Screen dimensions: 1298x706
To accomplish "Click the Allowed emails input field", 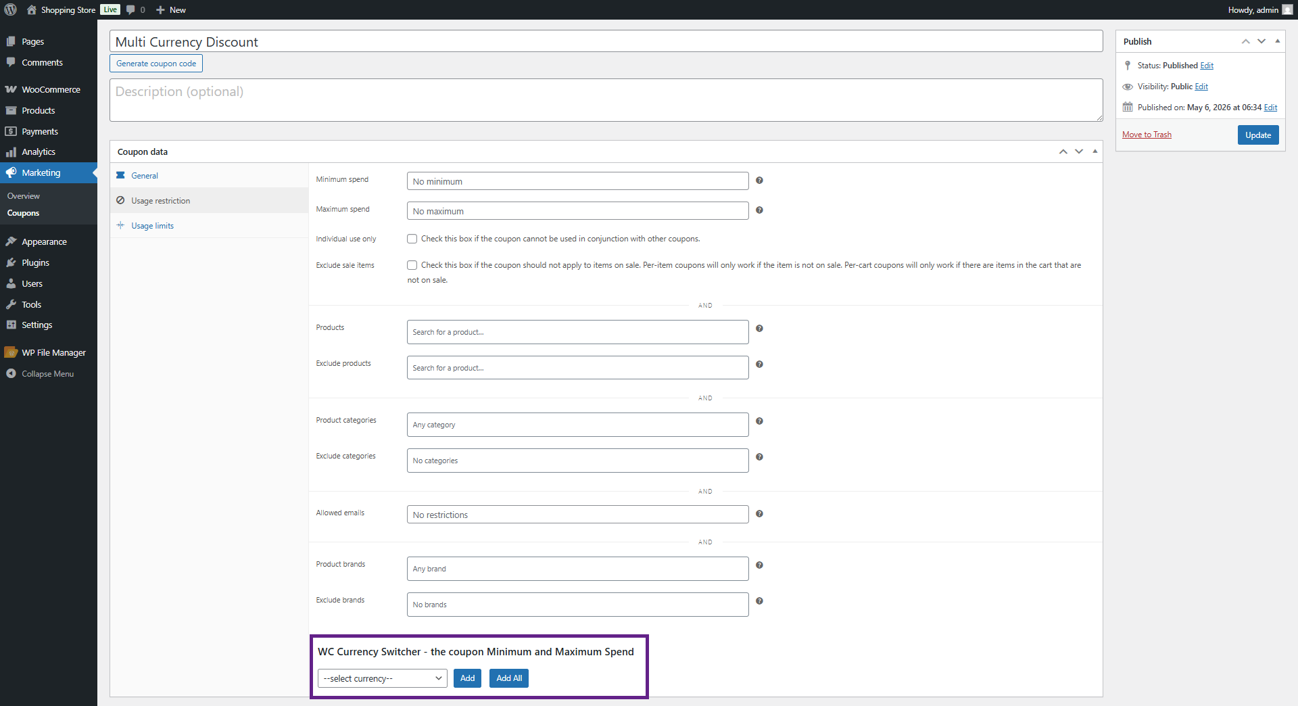I will coord(577,515).
